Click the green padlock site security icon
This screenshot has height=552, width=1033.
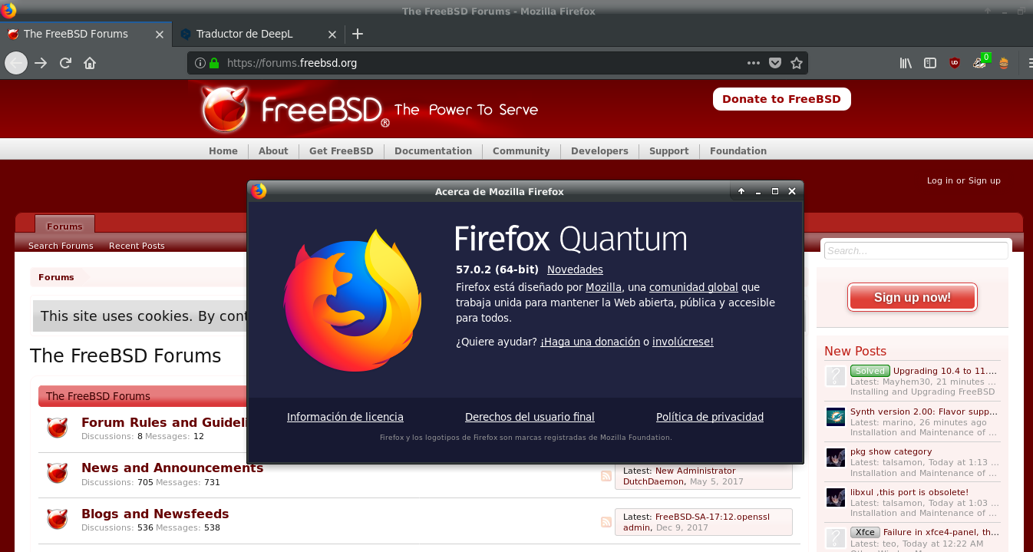pos(214,63)
